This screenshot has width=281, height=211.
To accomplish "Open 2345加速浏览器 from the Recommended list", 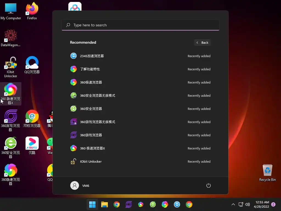I will point(140,56).
